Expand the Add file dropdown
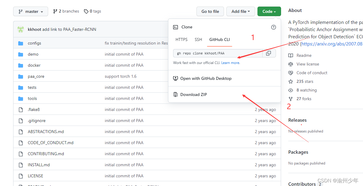363x186 pixels. coord(241,11)
